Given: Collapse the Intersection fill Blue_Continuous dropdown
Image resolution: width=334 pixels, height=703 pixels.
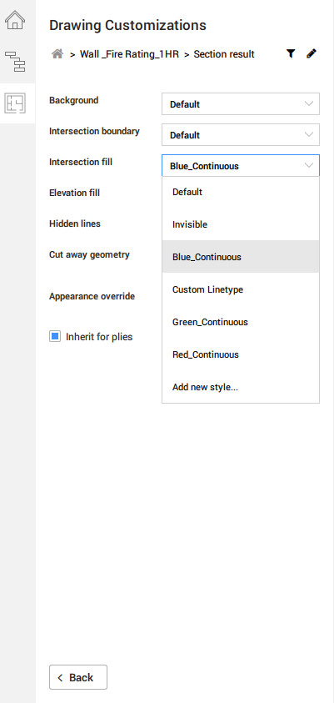Looking at the screenshot, I should coord(241,165).
